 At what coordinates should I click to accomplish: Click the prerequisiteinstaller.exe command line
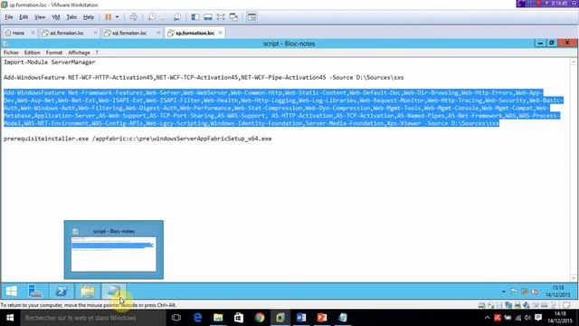138,139
